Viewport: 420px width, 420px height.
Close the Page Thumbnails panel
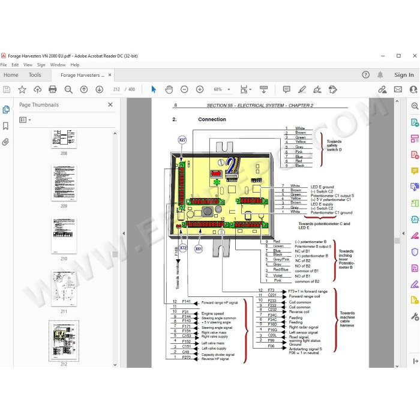coord(110,105)
